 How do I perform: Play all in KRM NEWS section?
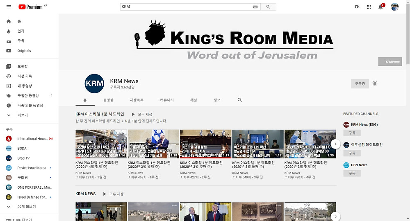[x=113, y=194]
